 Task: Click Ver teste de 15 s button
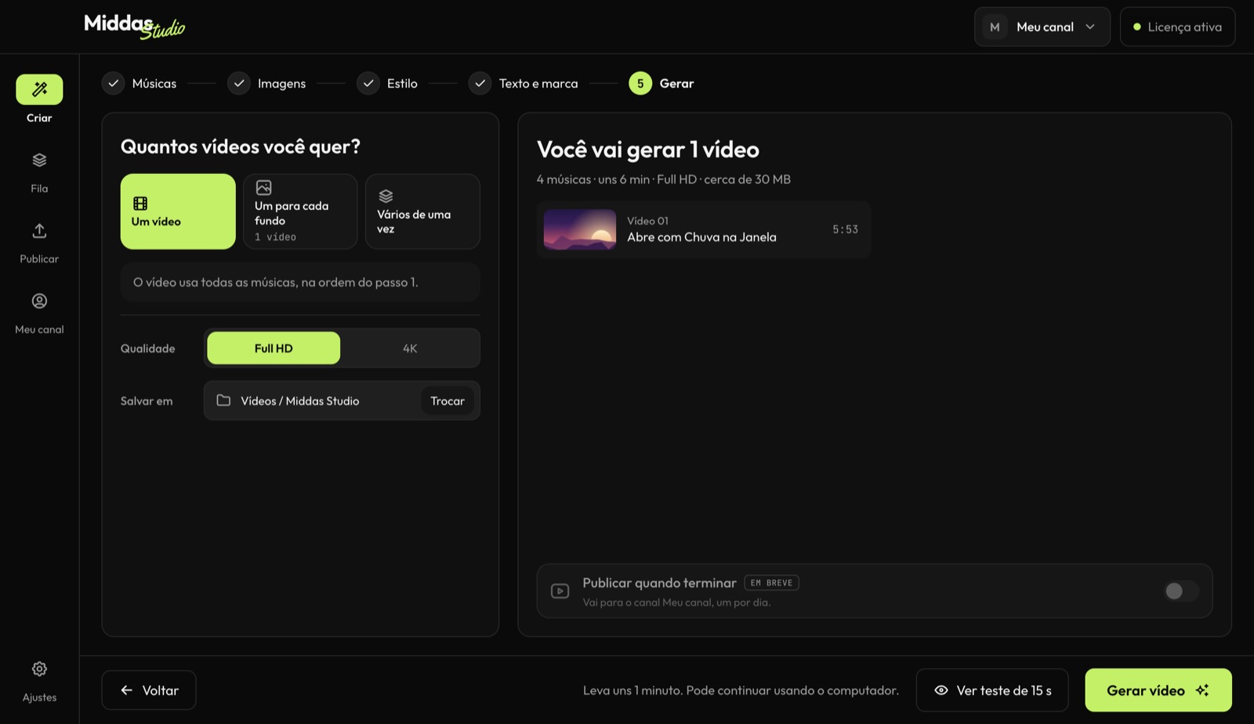click(992, 690)
